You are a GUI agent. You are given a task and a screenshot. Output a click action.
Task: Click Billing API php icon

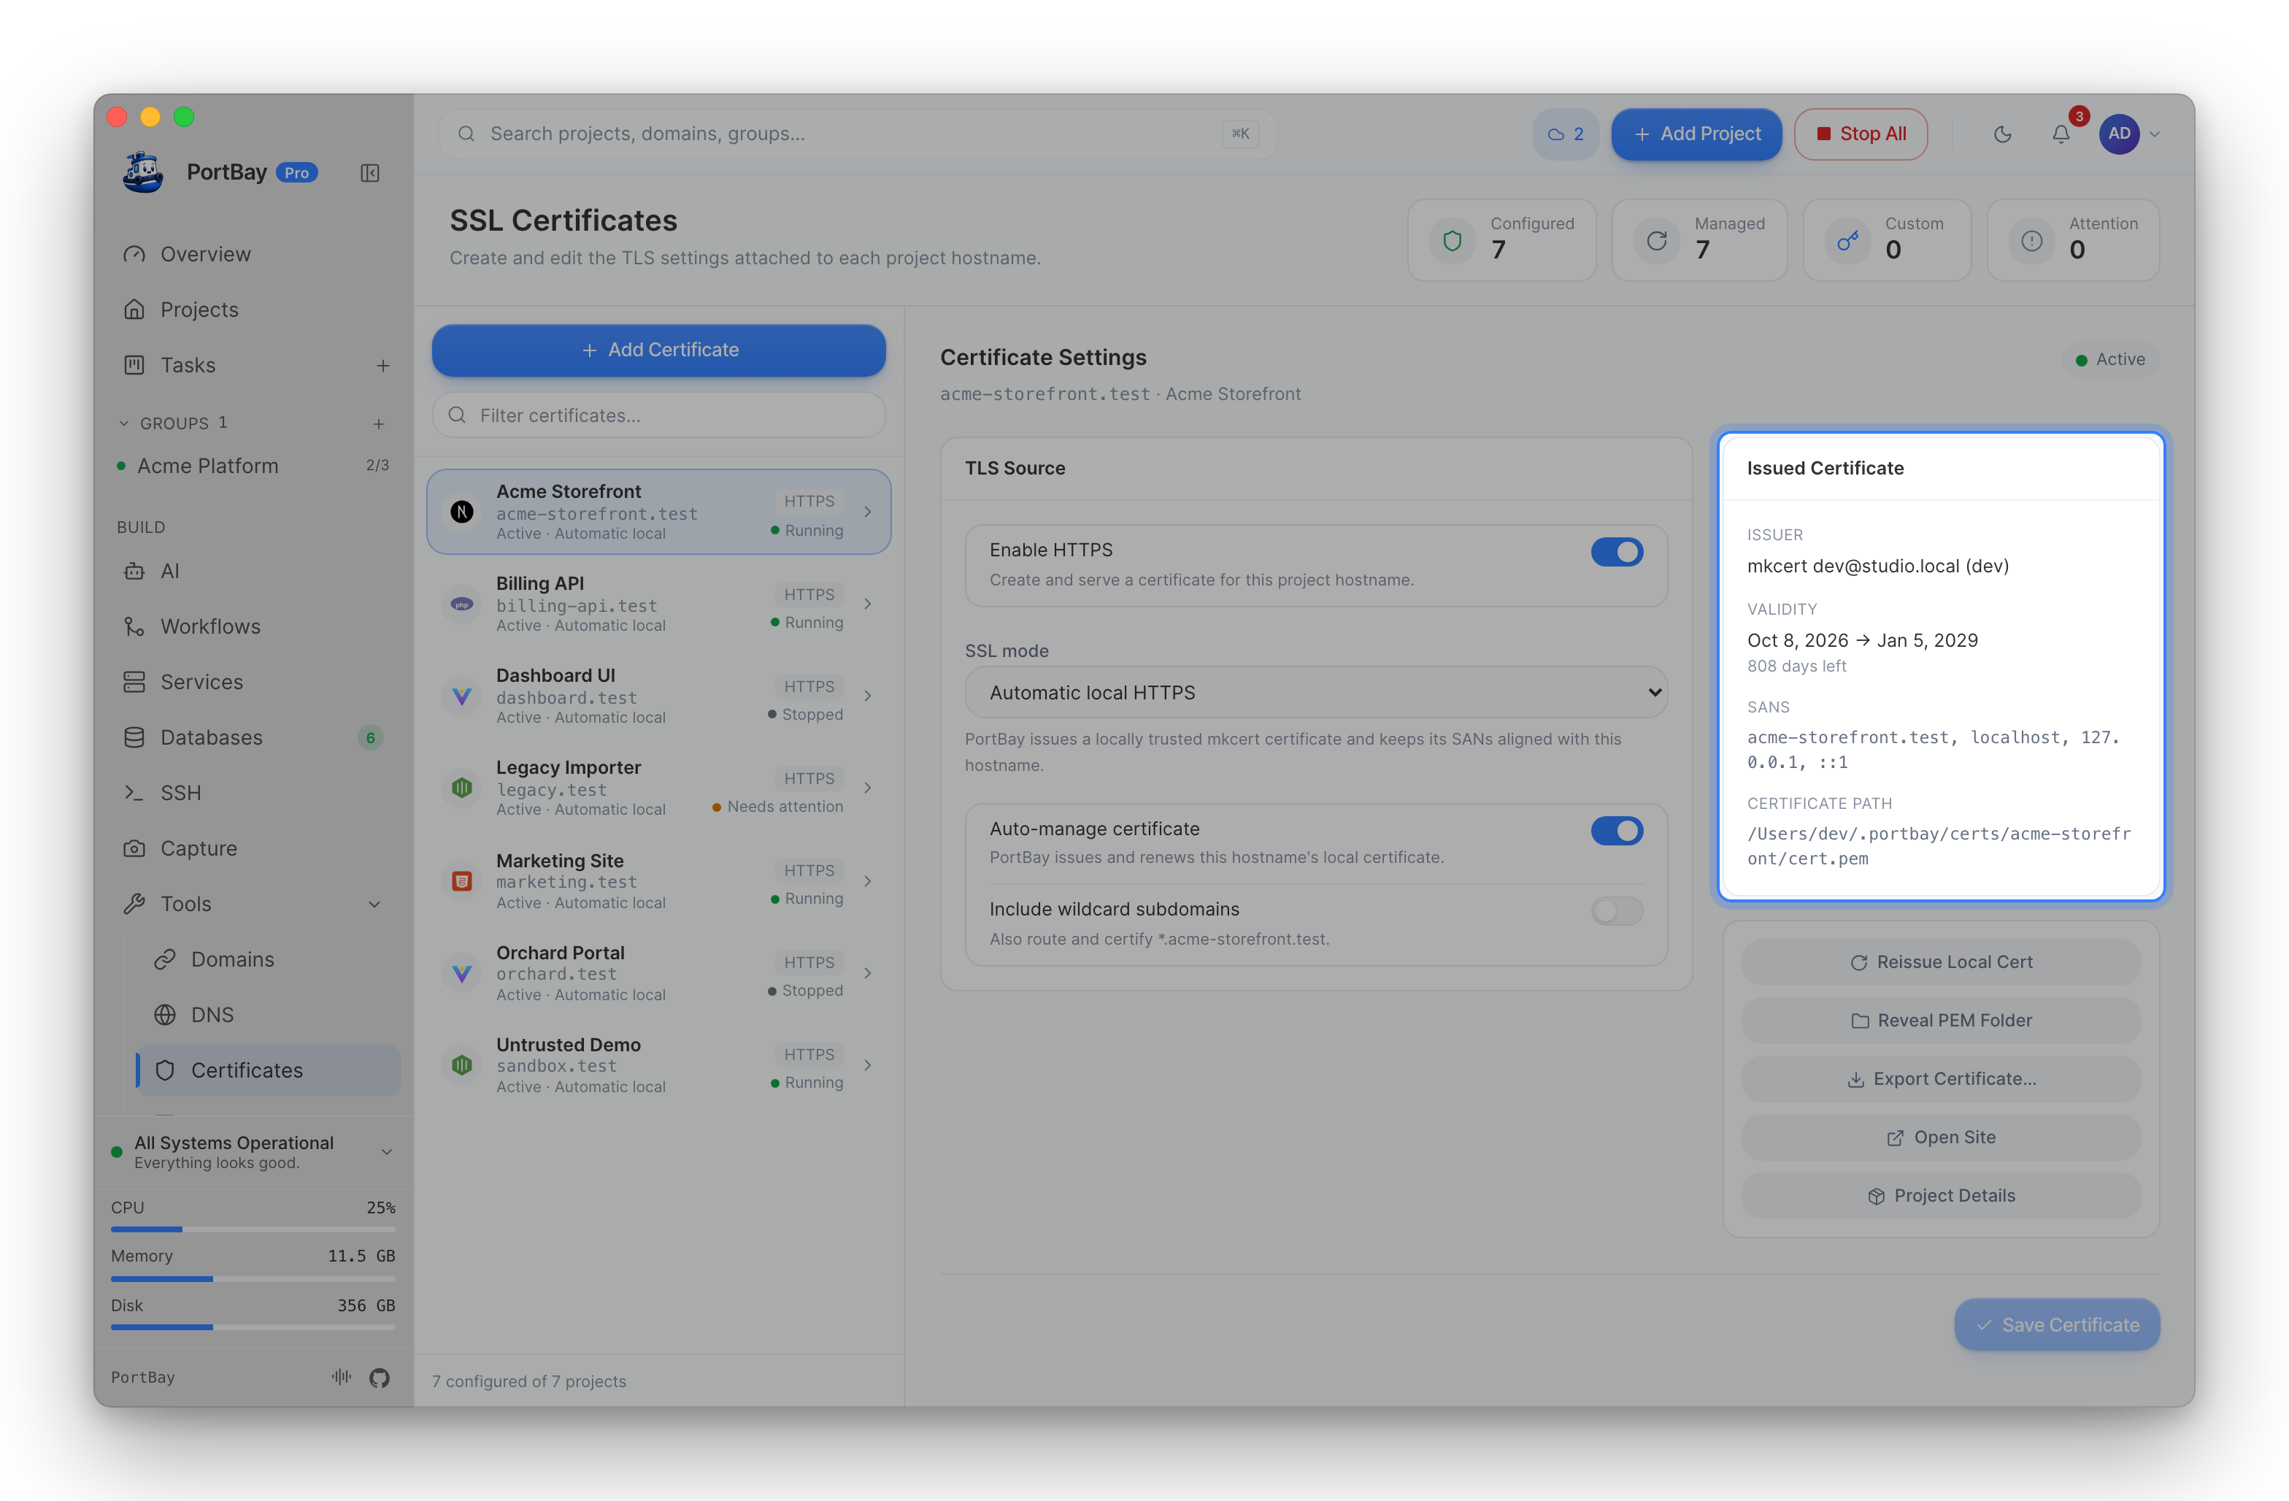point(461,604)
